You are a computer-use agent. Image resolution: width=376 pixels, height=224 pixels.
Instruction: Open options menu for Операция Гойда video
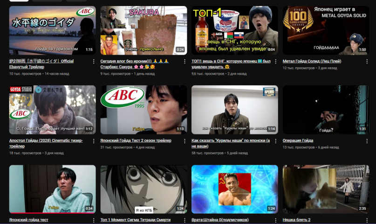pos(367,141)
